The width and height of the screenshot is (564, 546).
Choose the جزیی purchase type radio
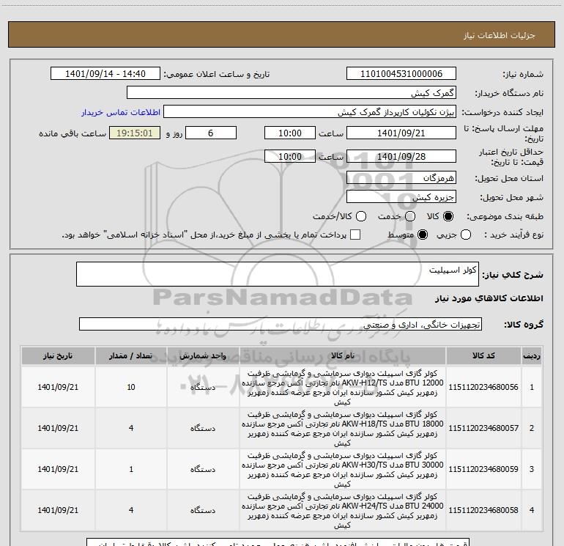(x=465, y=235)
